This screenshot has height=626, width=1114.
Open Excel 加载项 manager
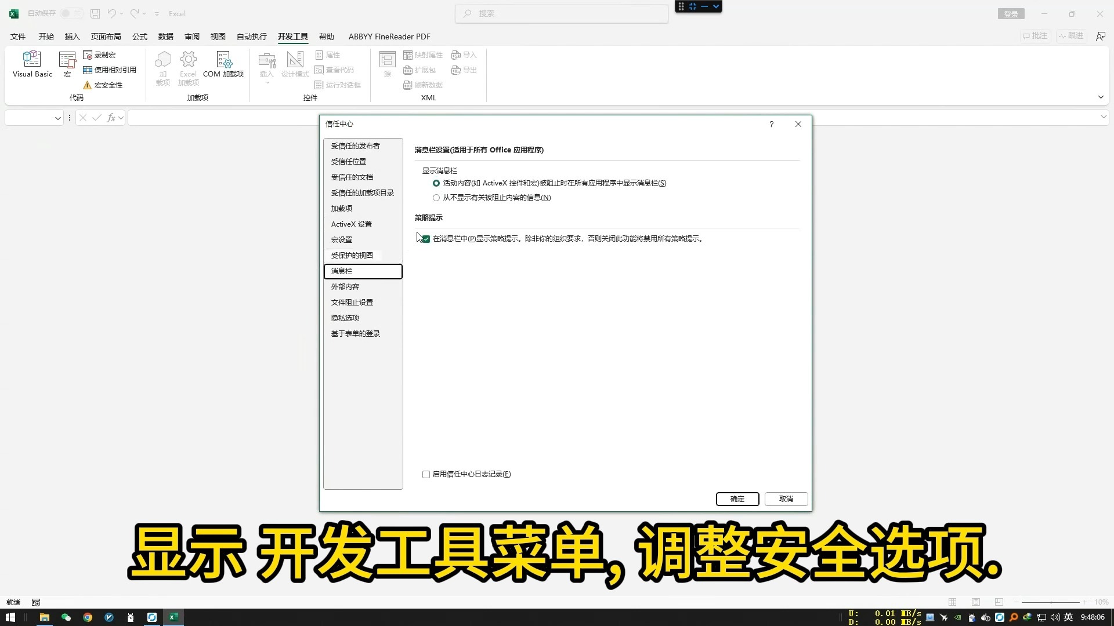click(188, 68)
